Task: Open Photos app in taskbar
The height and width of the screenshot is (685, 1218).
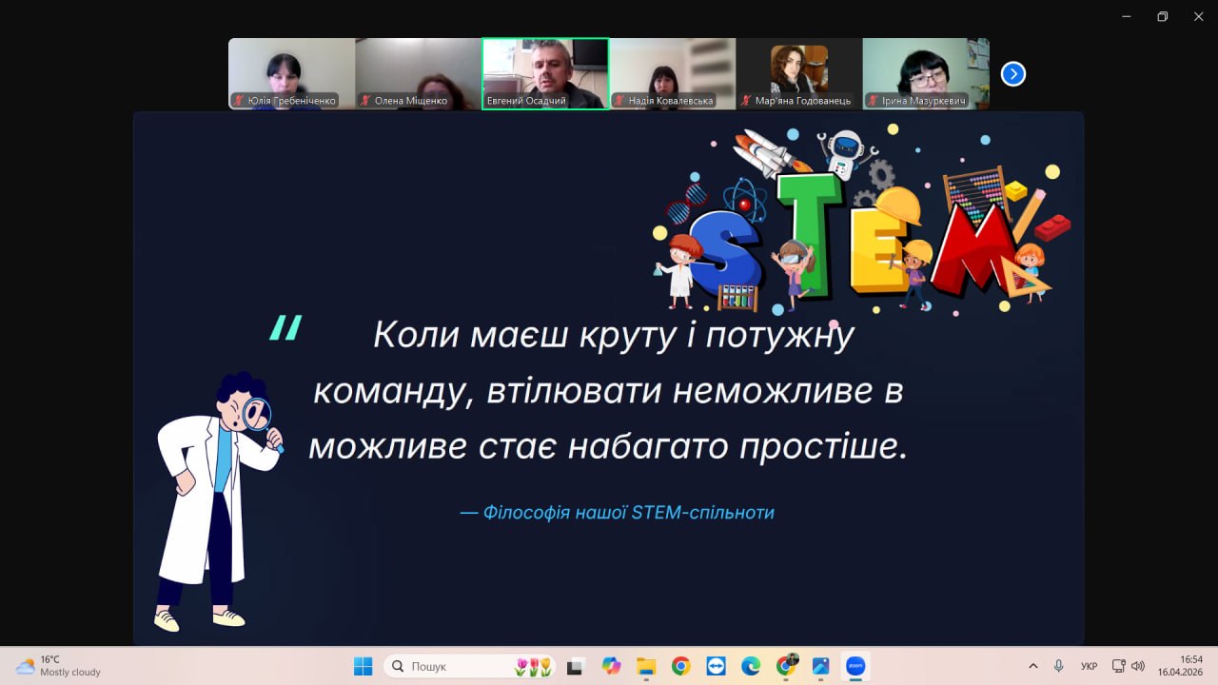Action: [820, 666]
